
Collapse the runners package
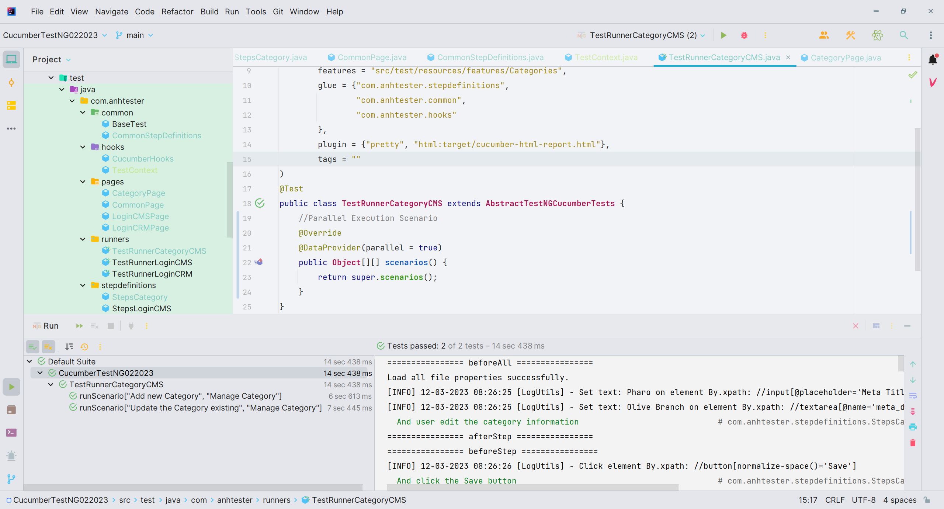[83, 239]
